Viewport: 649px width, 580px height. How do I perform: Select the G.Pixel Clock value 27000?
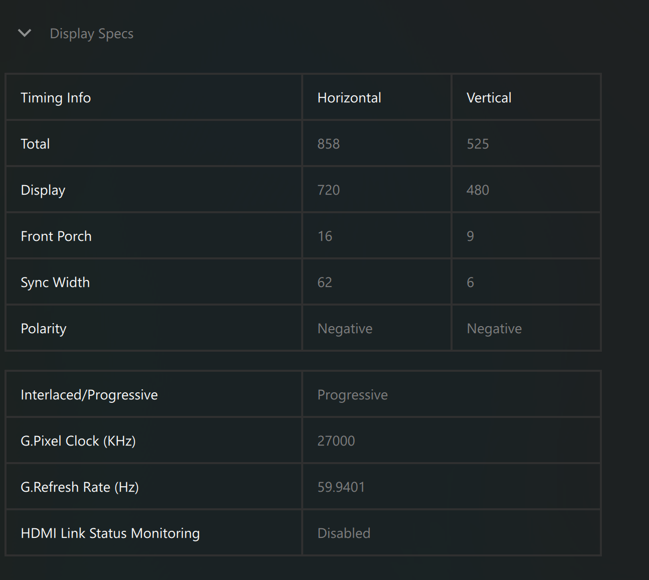336,441
